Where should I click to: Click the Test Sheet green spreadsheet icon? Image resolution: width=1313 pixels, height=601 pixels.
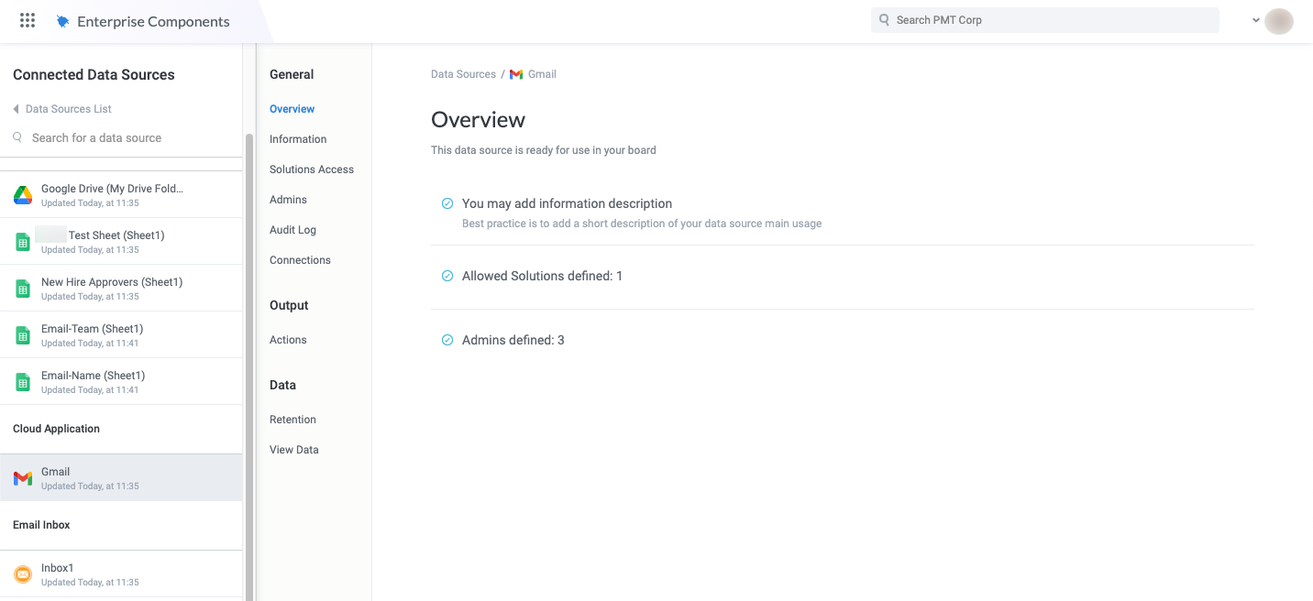[x=22, y=241]
